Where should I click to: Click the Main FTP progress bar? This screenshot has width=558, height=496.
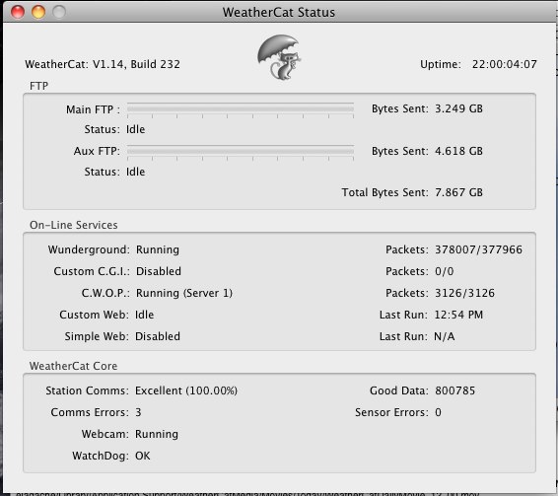(x=241, y=109)
